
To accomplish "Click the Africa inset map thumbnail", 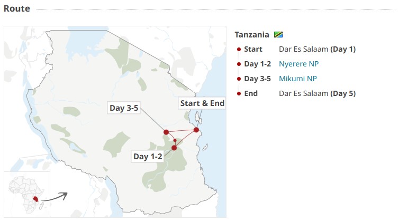I will coord(26,194).
